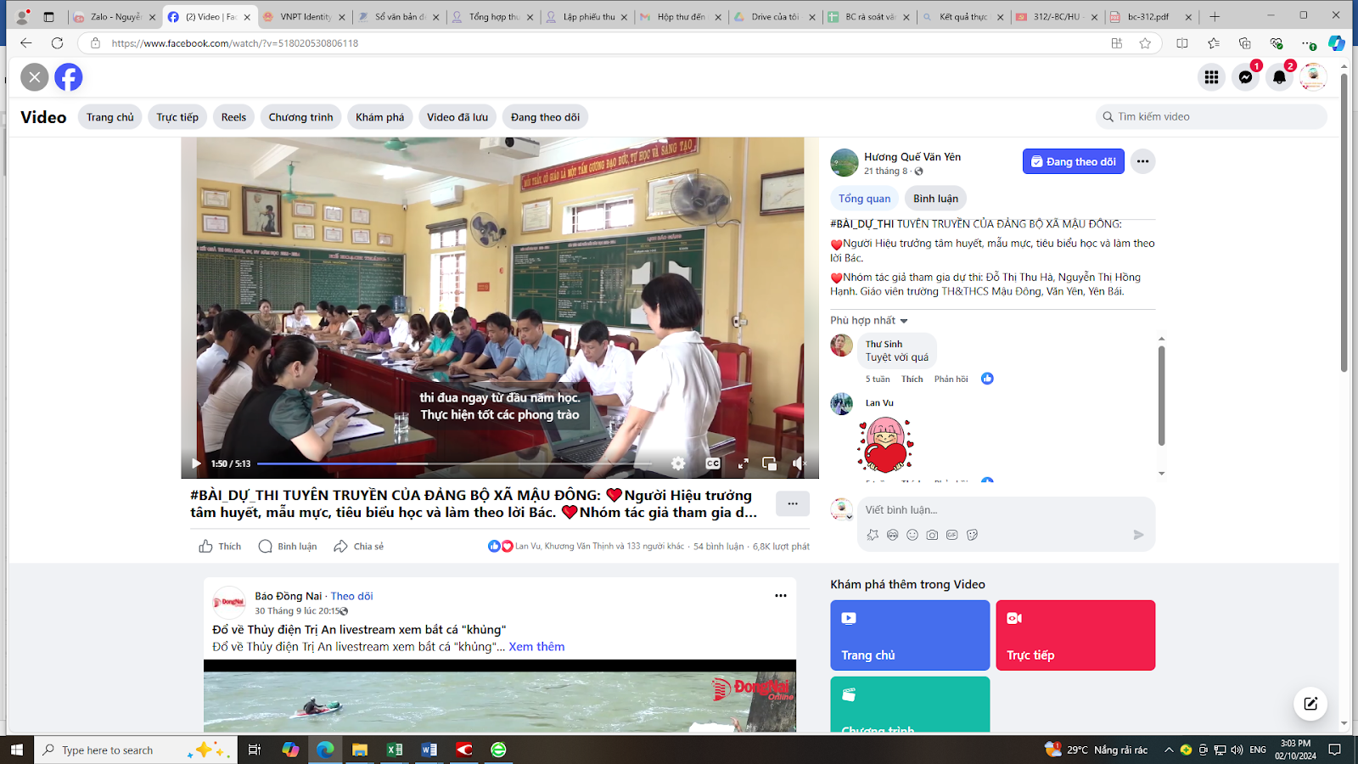Like the video with Thích

coord(220,547)
